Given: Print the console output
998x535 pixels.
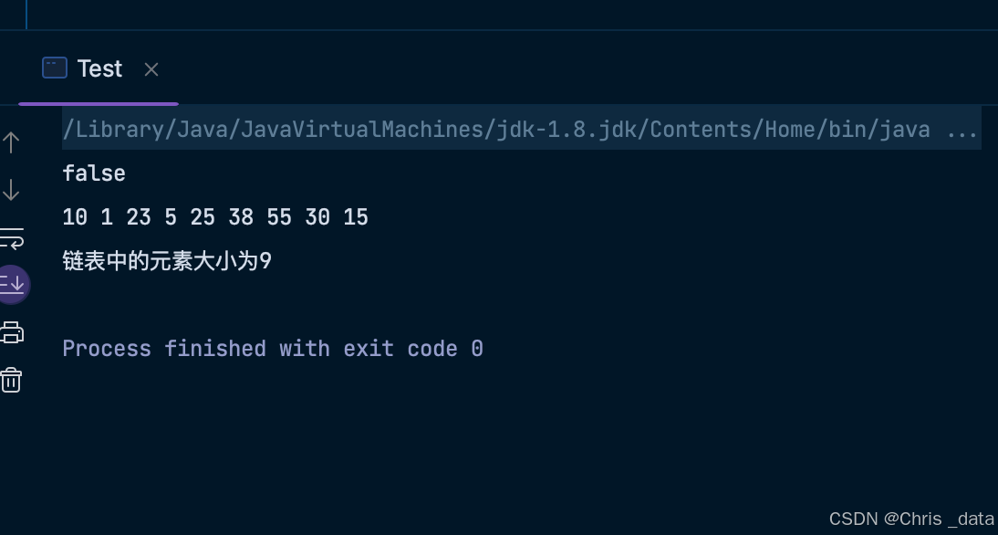Looking at the screenshot, I should tap(11, 332).
